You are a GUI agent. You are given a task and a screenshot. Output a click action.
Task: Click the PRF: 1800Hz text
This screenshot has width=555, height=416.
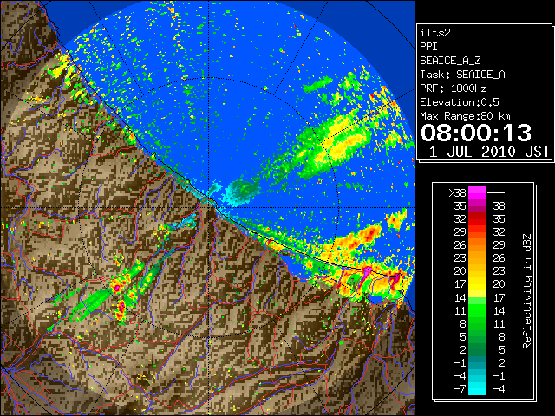coord(453,88)
